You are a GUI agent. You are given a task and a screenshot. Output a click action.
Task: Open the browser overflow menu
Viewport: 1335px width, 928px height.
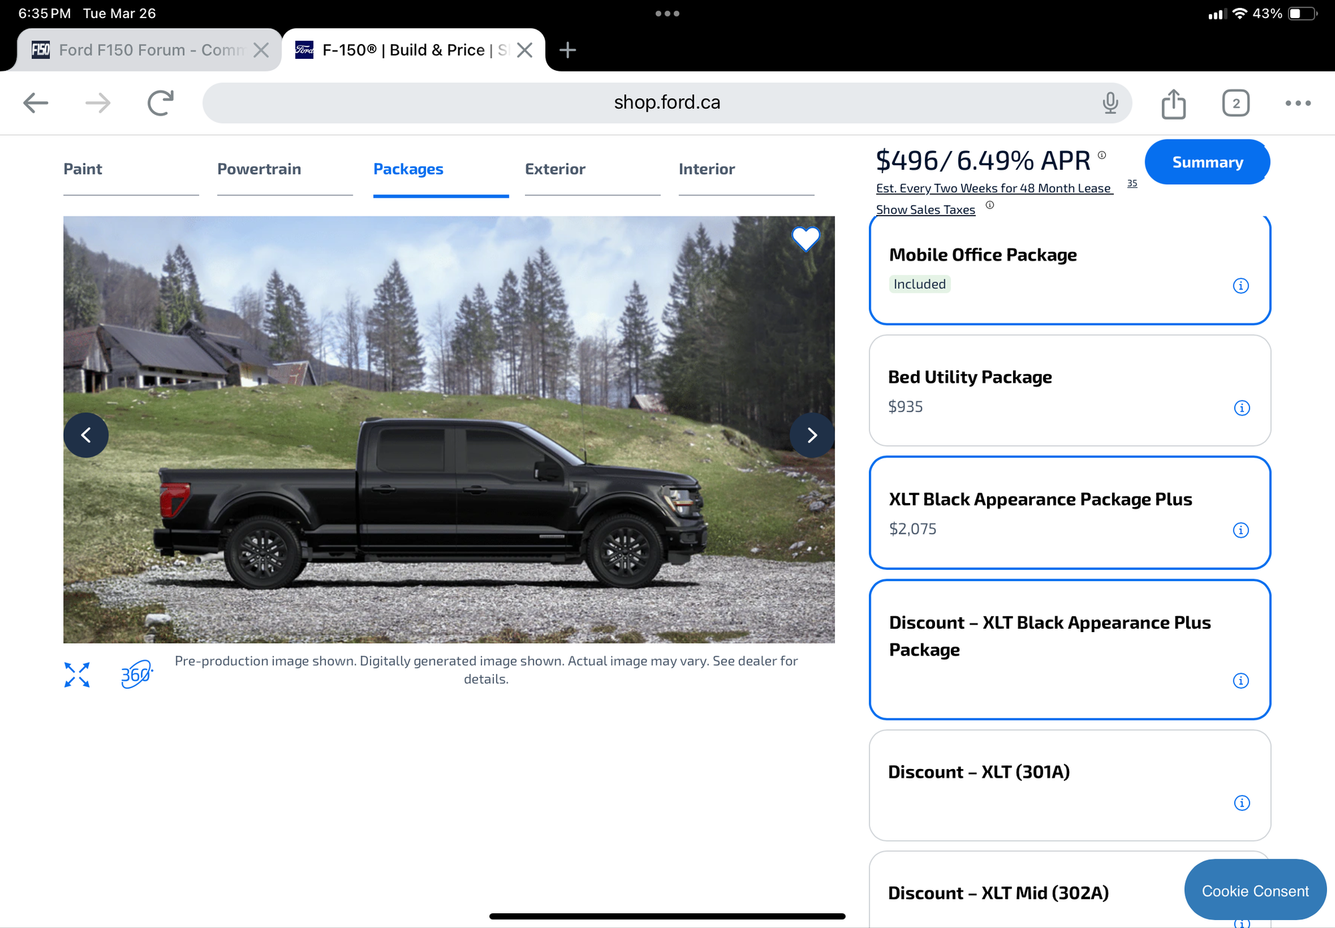click(x=1298, y=104)
